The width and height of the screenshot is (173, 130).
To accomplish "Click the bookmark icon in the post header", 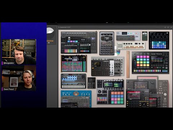I will pyautogui.click(x=168, y=27).
